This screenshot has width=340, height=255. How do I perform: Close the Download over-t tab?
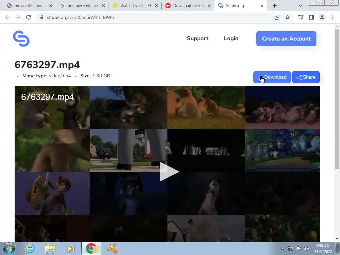click(x=209, y=6)
